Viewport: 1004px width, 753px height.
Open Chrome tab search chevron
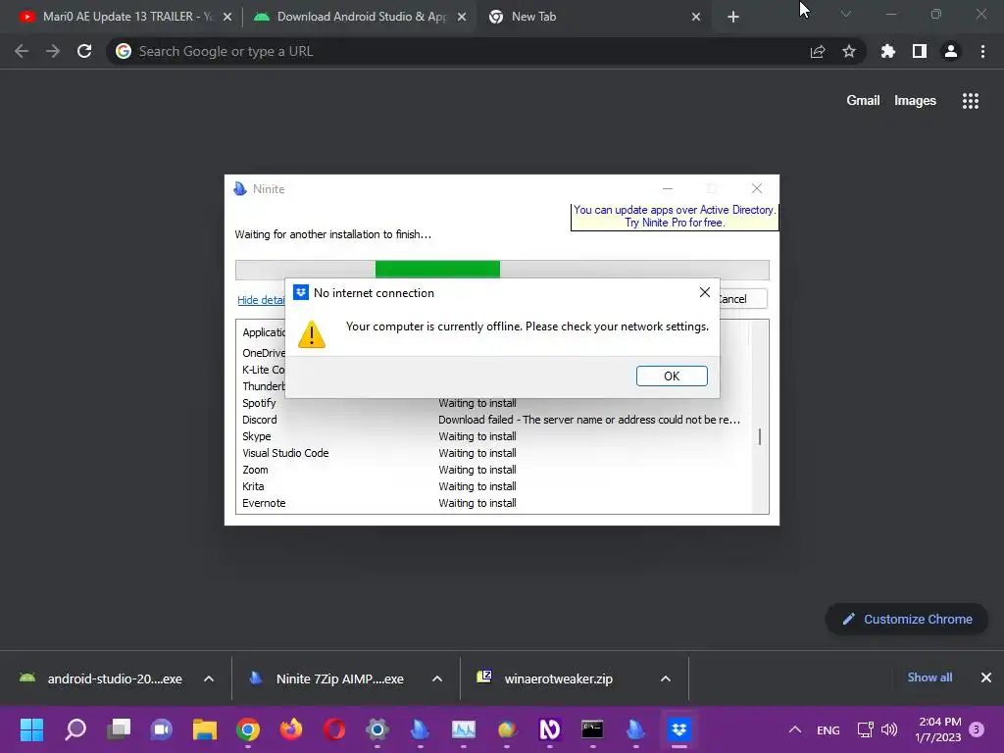846,14
